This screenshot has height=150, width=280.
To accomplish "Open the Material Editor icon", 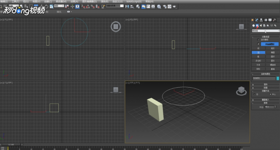I will [159, 7].
